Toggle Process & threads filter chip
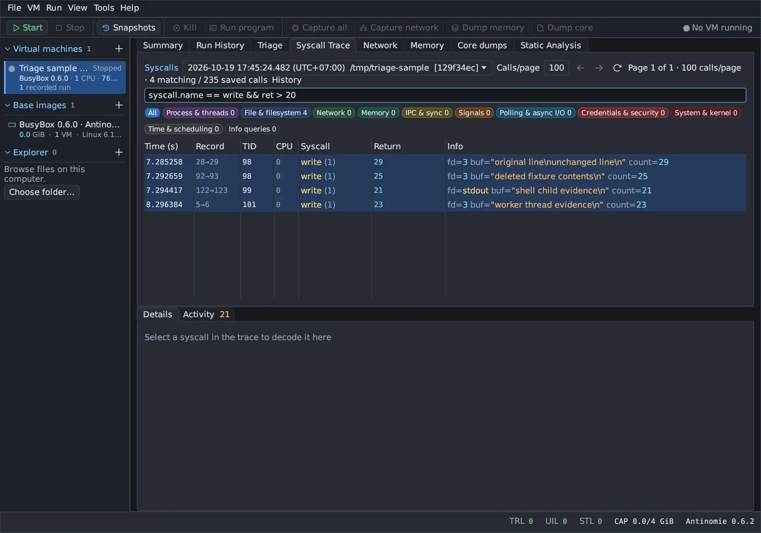This screenshot has height=533, width=761. coord(200,113)
